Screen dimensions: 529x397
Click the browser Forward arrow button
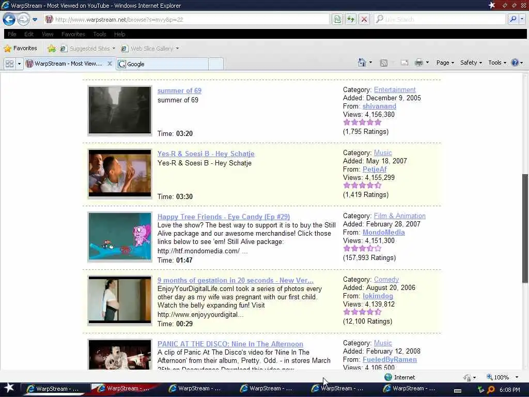click(23, 19)
